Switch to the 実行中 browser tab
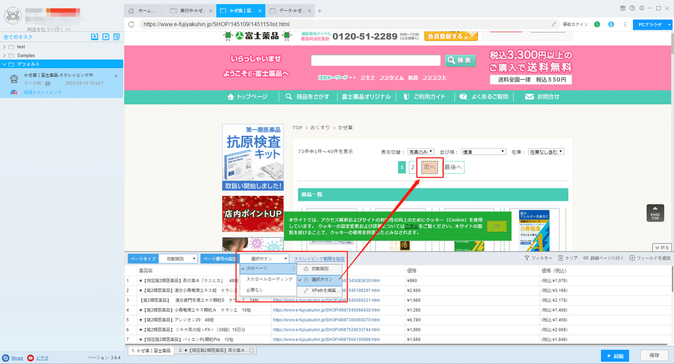The height and width of the screenshot is (364, 674). (x=193, y=11)
